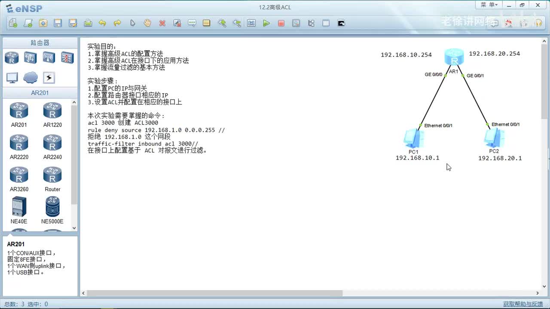550x309 pixels.
Task: Click the 192.168.20.1 label under PC2
Action: pos(500,158)
